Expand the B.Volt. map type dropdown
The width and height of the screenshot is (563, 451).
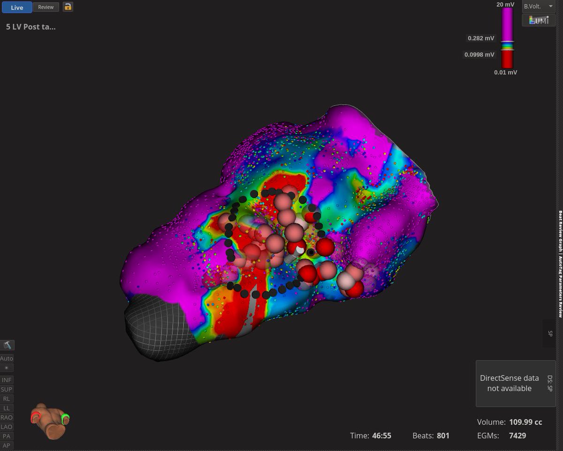click(x=538, y=6)
